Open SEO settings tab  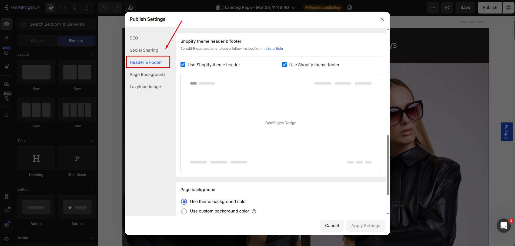(x=134, y=38)
